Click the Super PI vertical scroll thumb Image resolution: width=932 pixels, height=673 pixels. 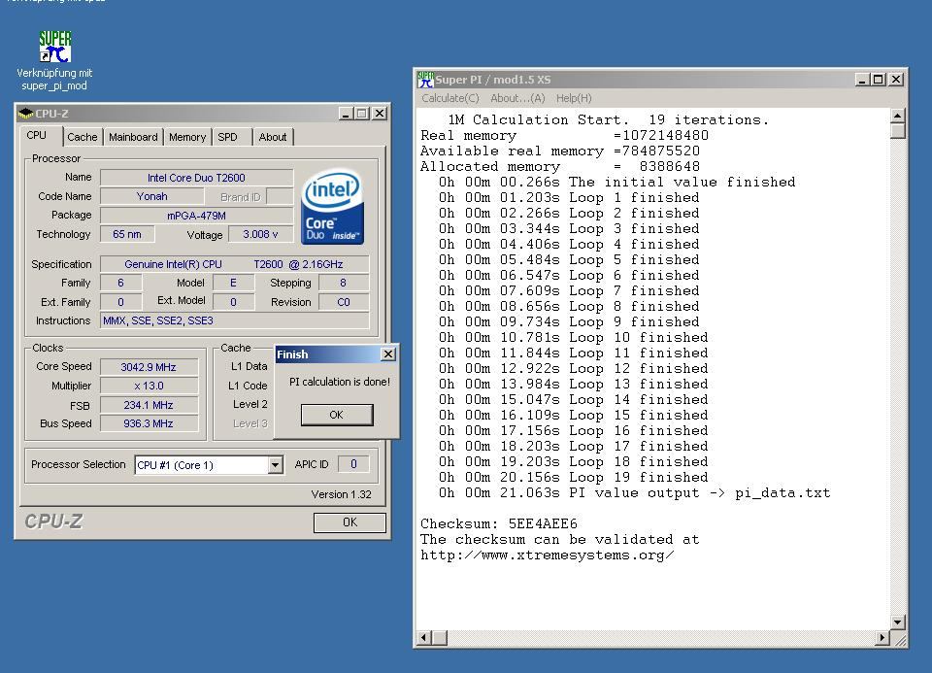point(897,131)
